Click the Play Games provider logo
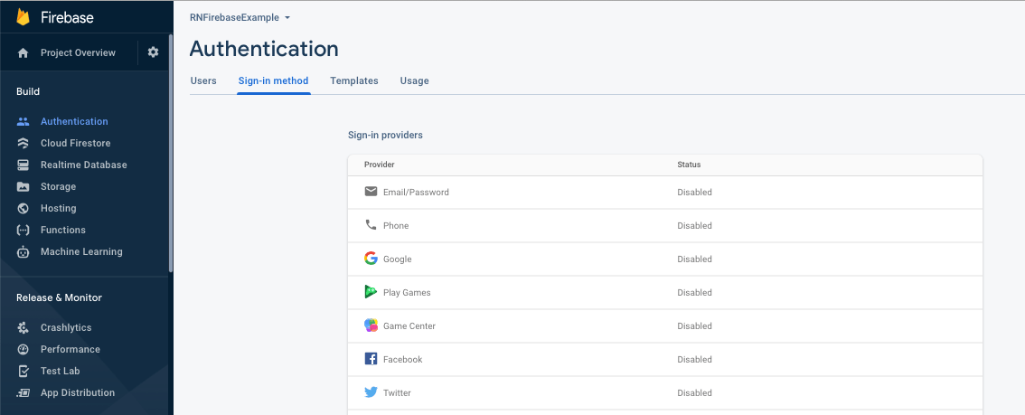 point(371,292)
